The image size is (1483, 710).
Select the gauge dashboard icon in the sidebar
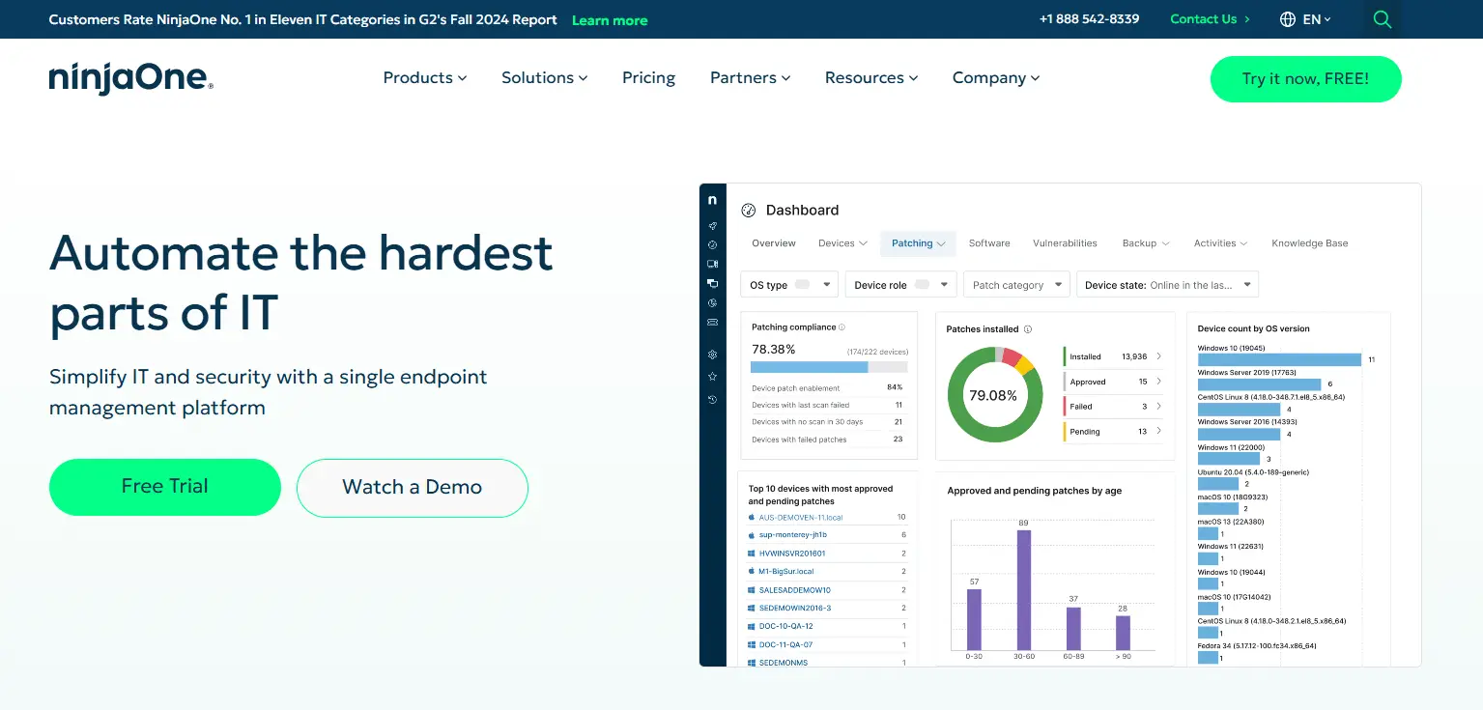tap(712, 244)
